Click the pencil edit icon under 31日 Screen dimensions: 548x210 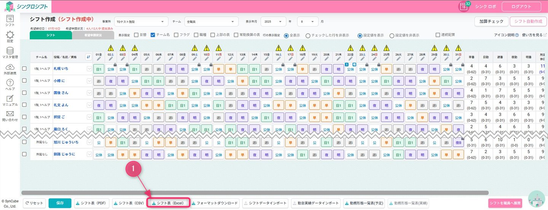tap(458, 59)
